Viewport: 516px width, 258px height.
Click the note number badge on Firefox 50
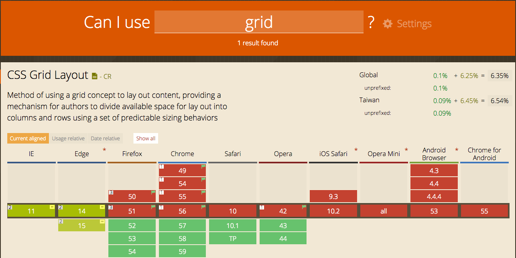coord(111,192)
